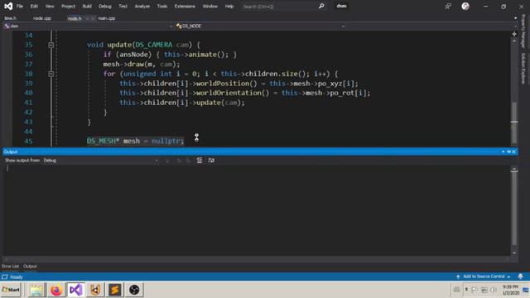Open the Tools menu
The image size is (530, 298).
pyautogui.click(x=162, y=6)
